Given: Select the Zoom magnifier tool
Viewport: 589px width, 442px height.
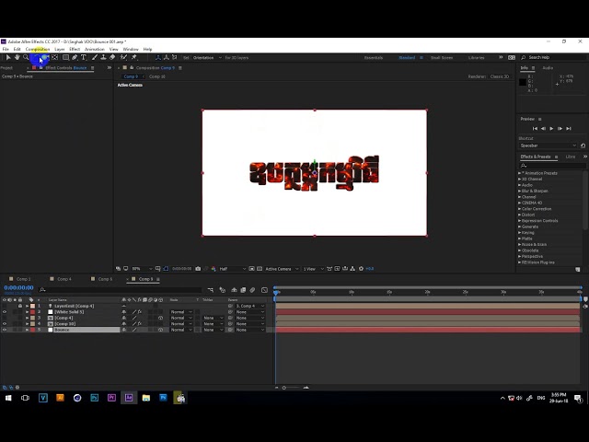Looking at the screenshot, I should click(26, 57).
